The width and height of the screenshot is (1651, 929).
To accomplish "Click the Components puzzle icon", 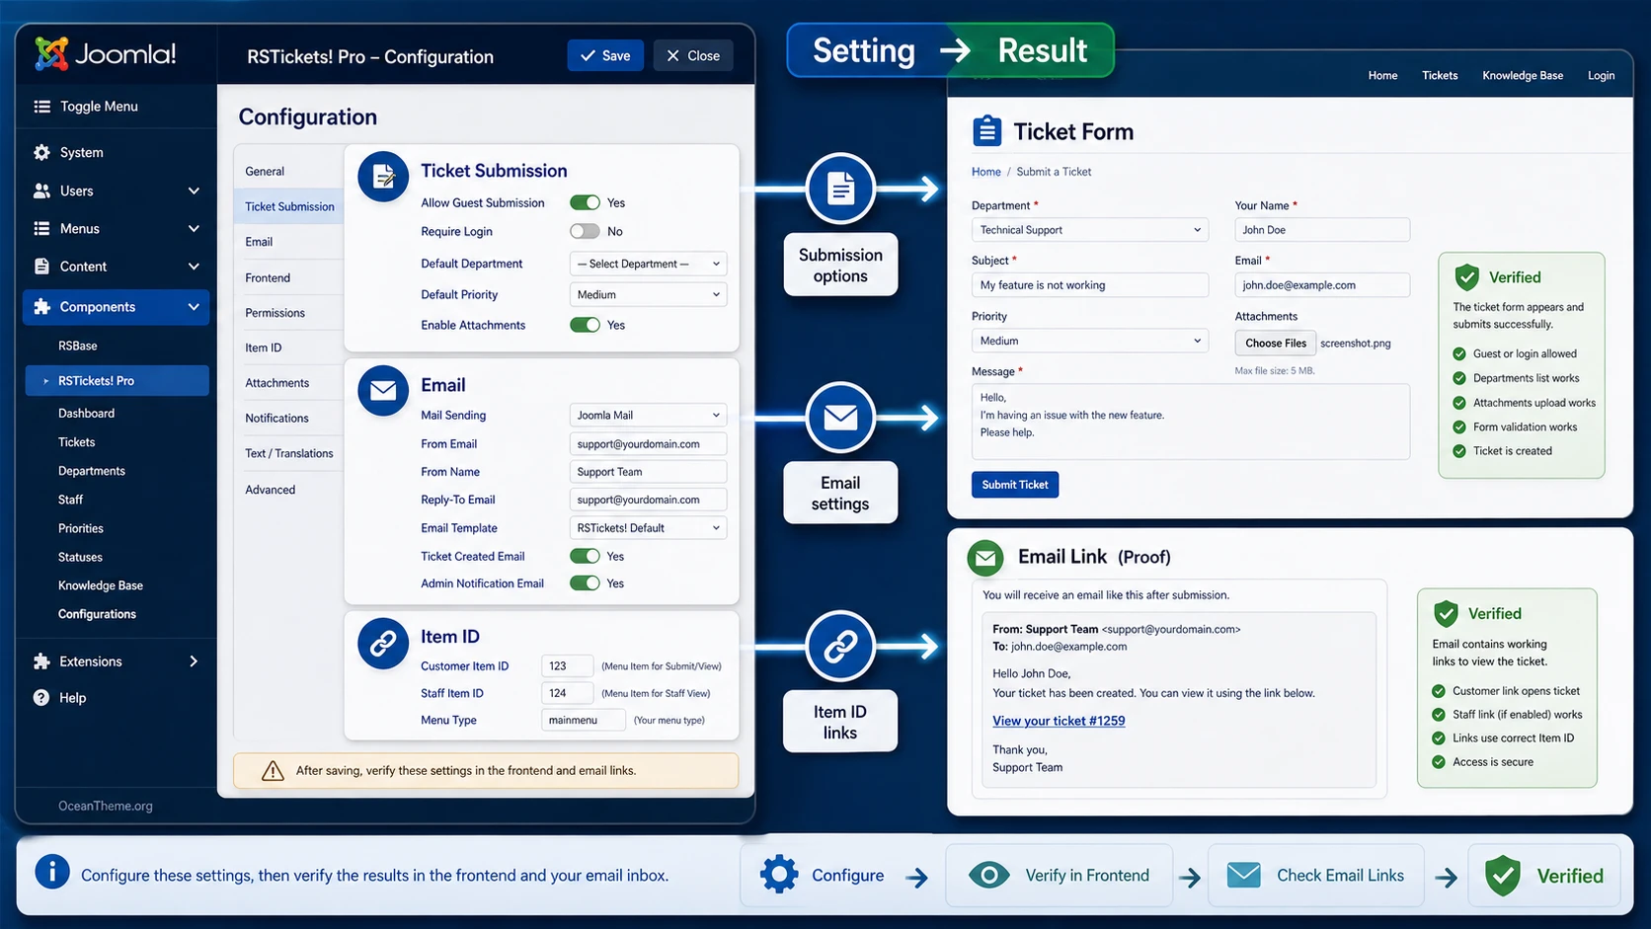I will point(41,307).
